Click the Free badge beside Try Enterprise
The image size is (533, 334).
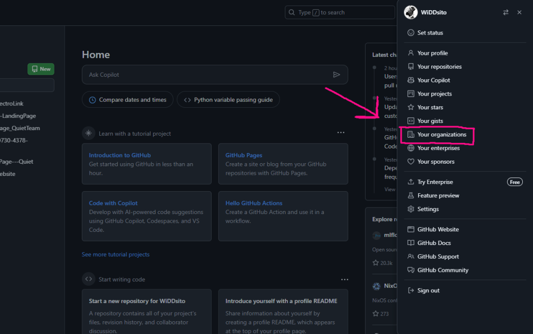click(515, 182)
